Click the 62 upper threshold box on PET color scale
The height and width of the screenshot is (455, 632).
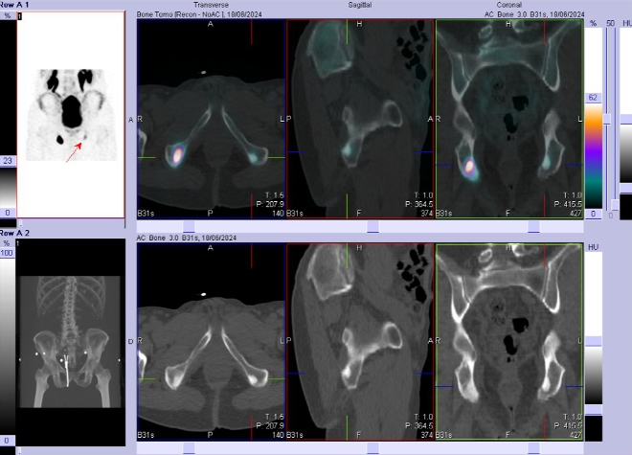click(593, 98)
